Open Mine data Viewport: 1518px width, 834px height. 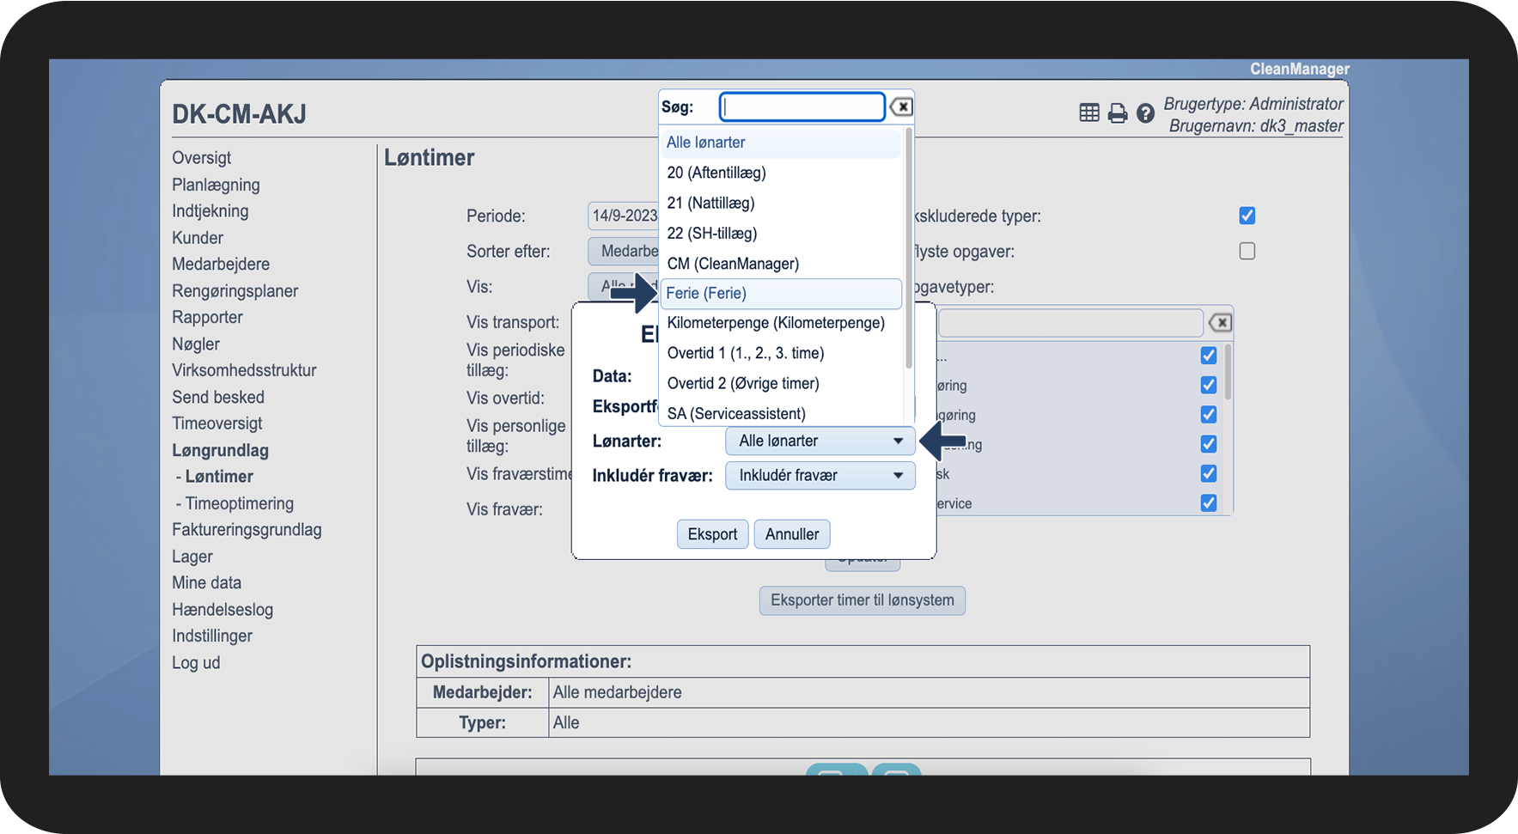tap(207, 583)
